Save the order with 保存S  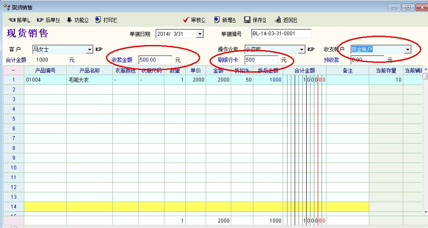pyautogui.click(x=255, y=20)
